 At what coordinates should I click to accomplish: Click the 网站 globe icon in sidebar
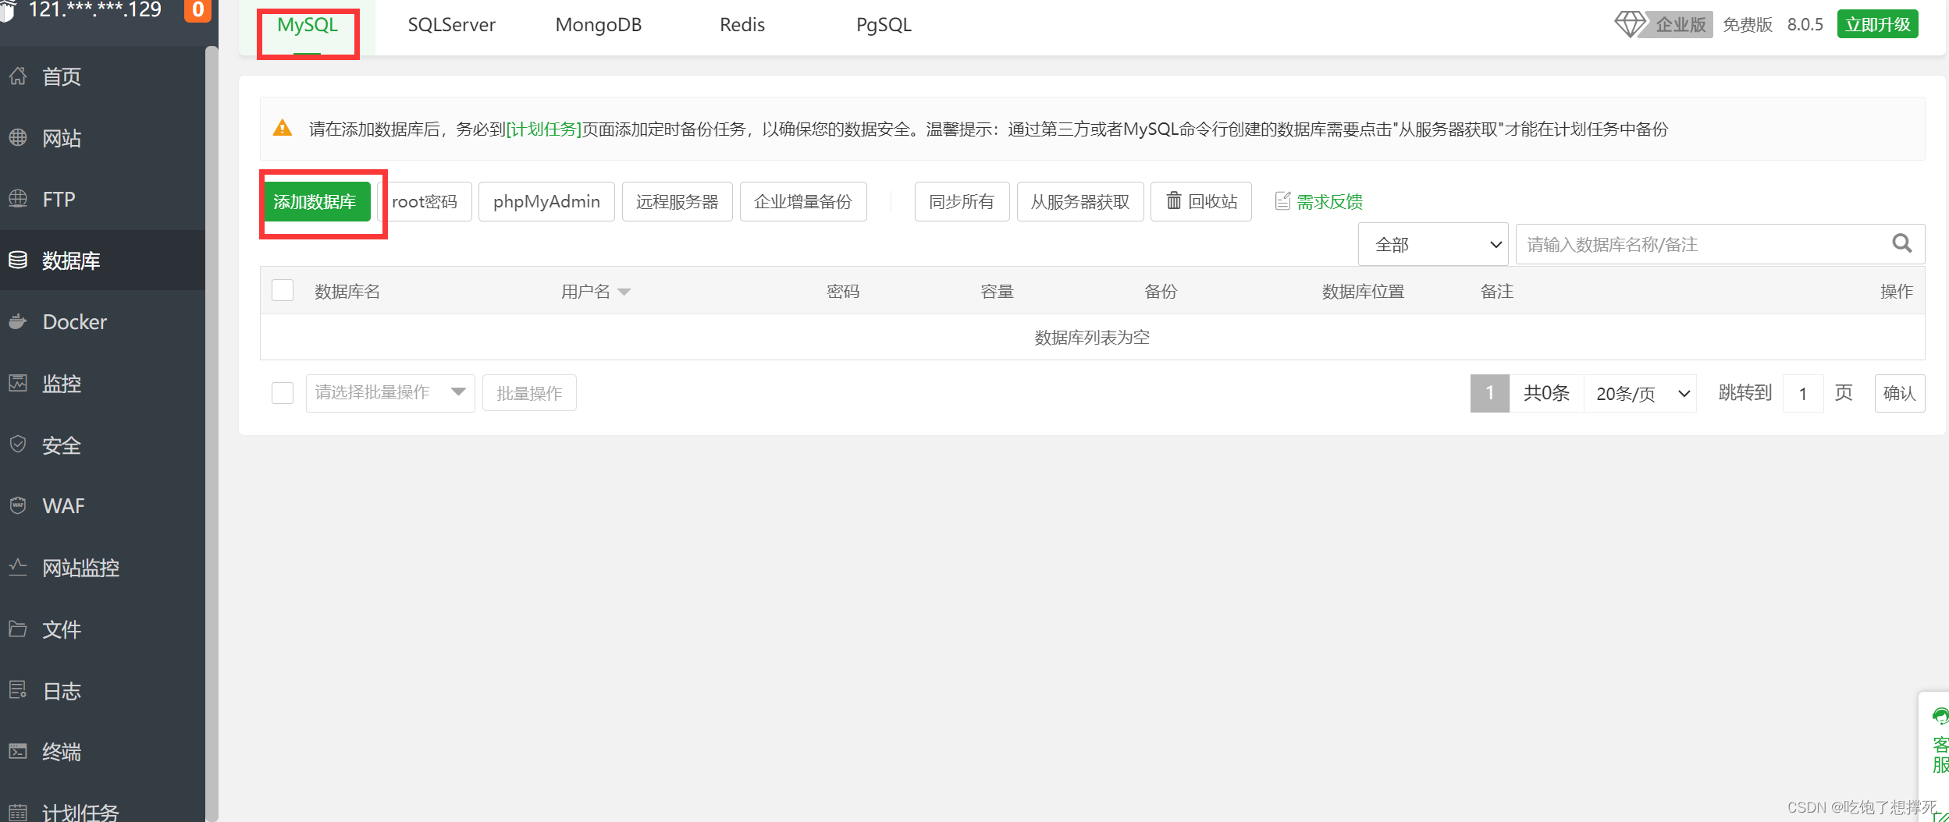(x=18, y=138)
